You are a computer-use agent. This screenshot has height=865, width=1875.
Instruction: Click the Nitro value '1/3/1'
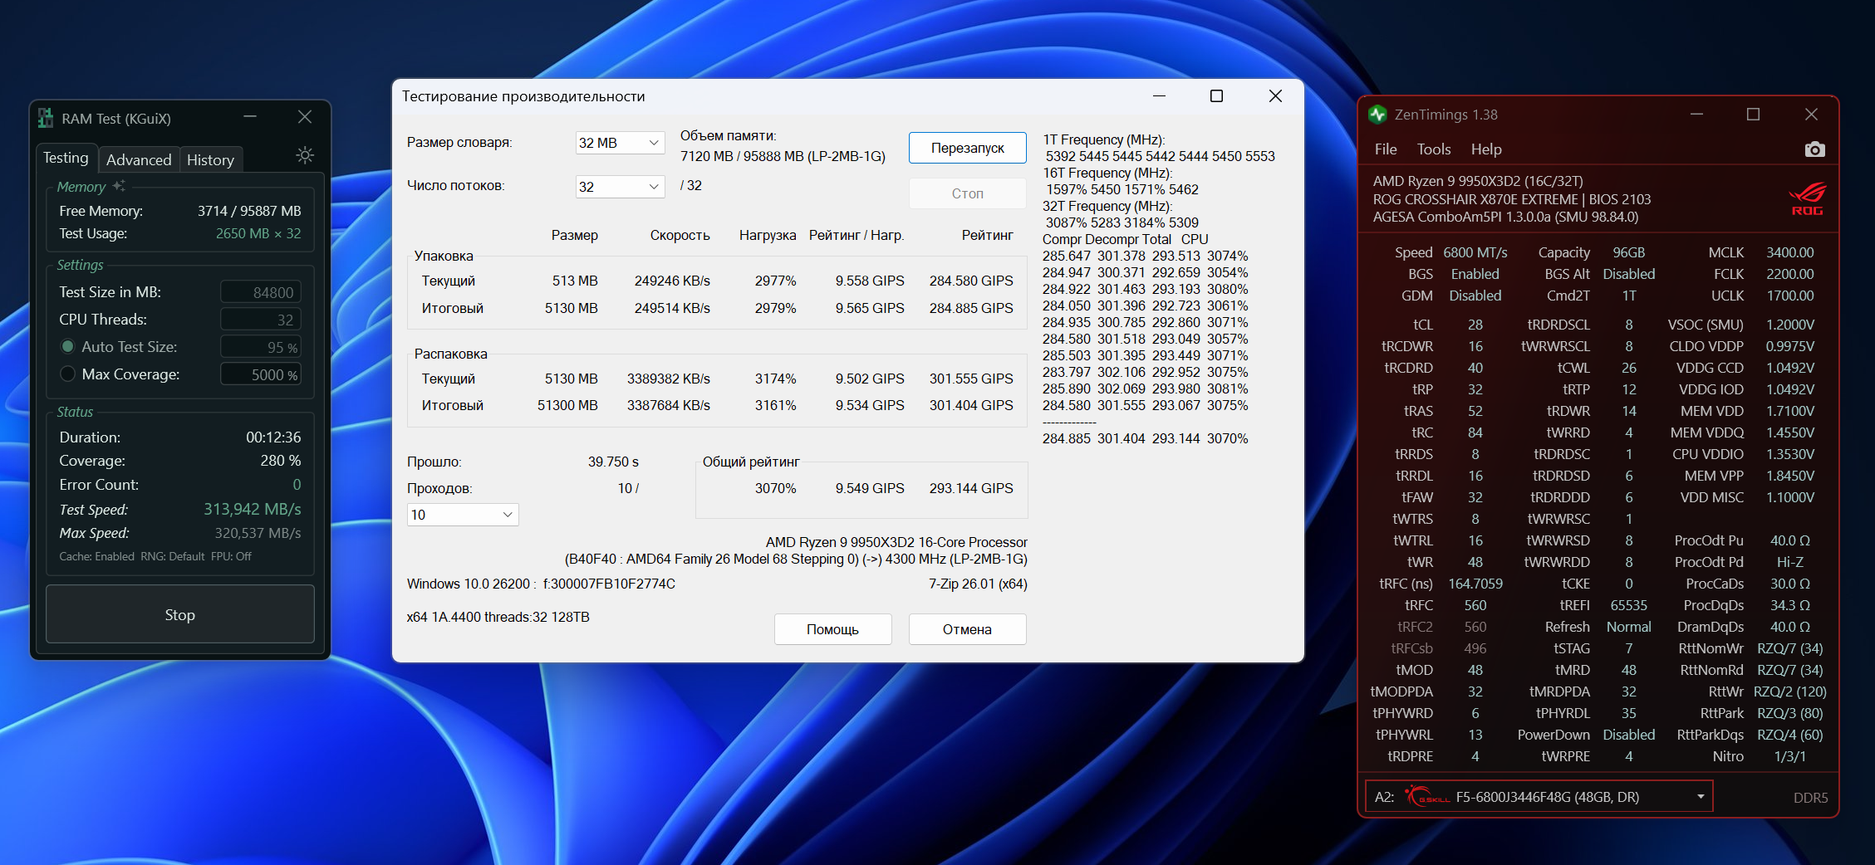(1790, 756)
